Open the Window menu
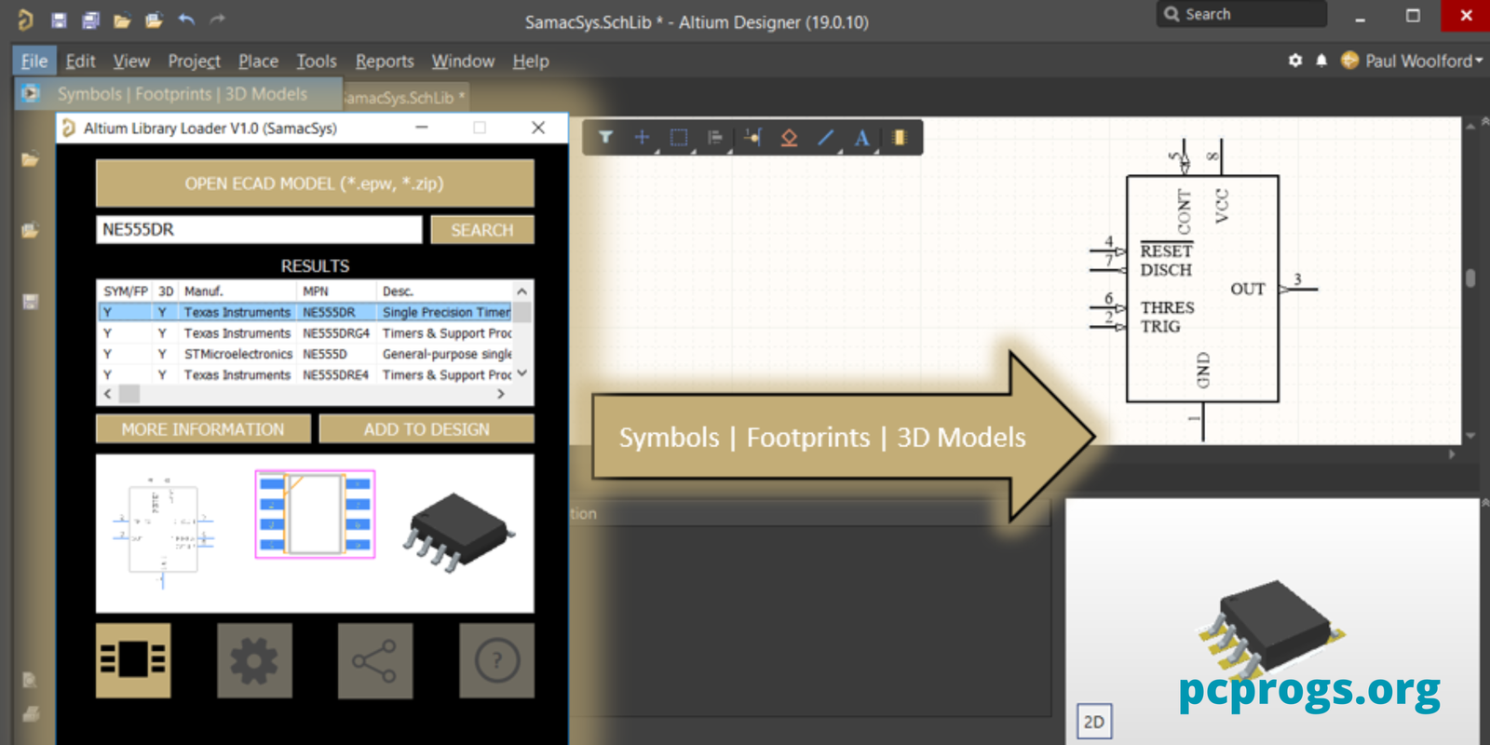This screenshot has height=745, width=1490. click(463, 61)
